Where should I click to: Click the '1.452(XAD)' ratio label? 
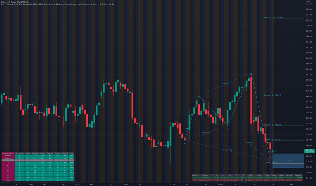[x=227, y=150]
